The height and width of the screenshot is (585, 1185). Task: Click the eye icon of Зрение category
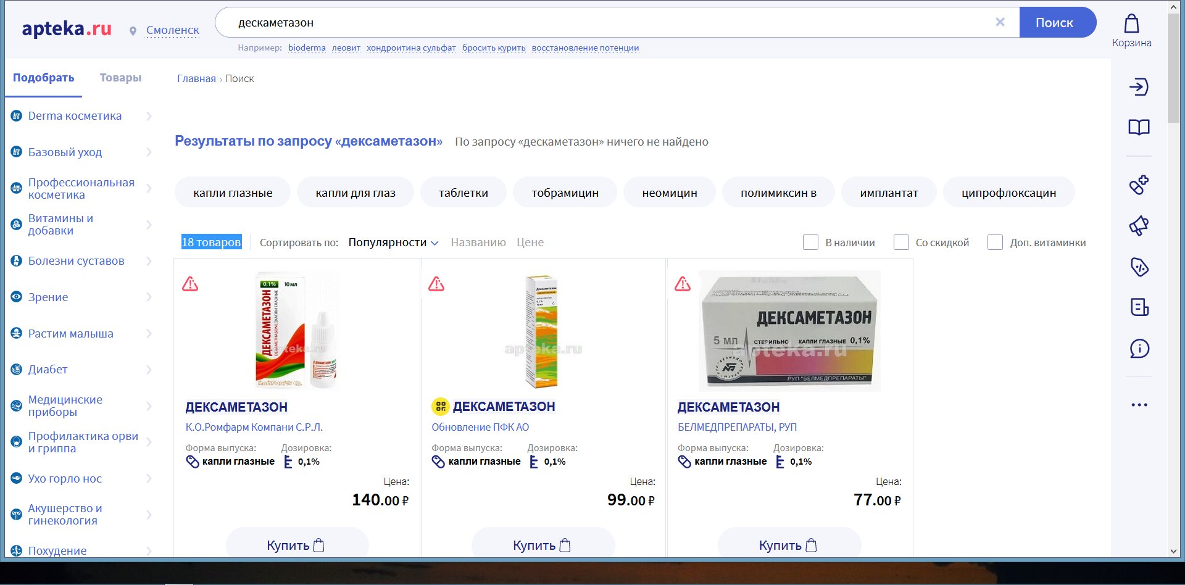17,297
